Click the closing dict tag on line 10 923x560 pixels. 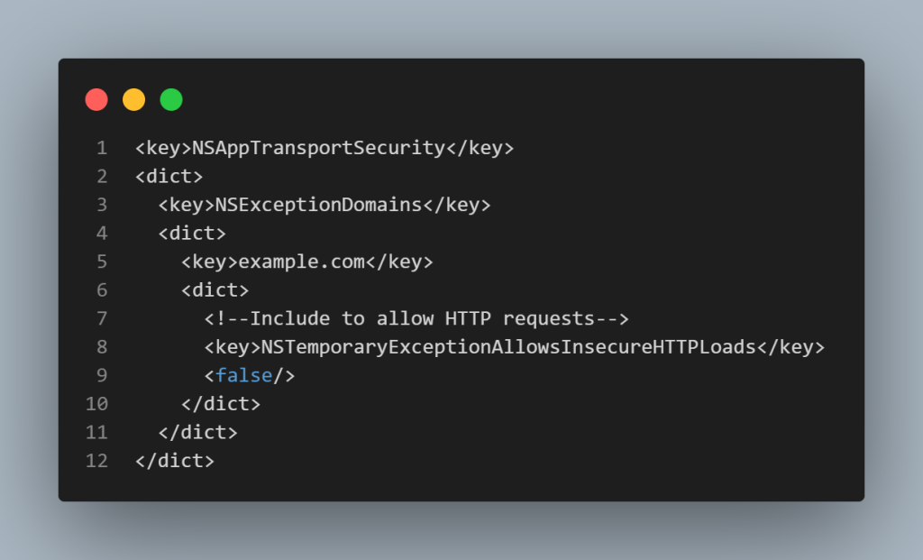221,404
